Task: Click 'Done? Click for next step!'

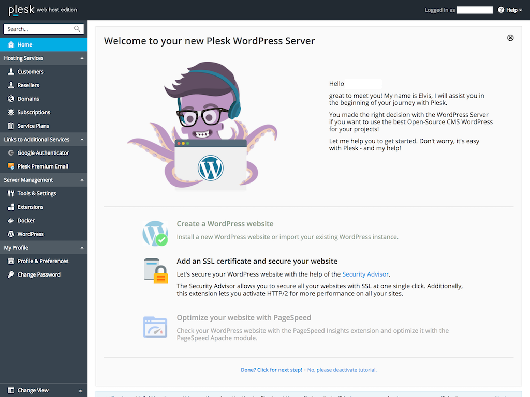Action: click(x=271, y=370)
